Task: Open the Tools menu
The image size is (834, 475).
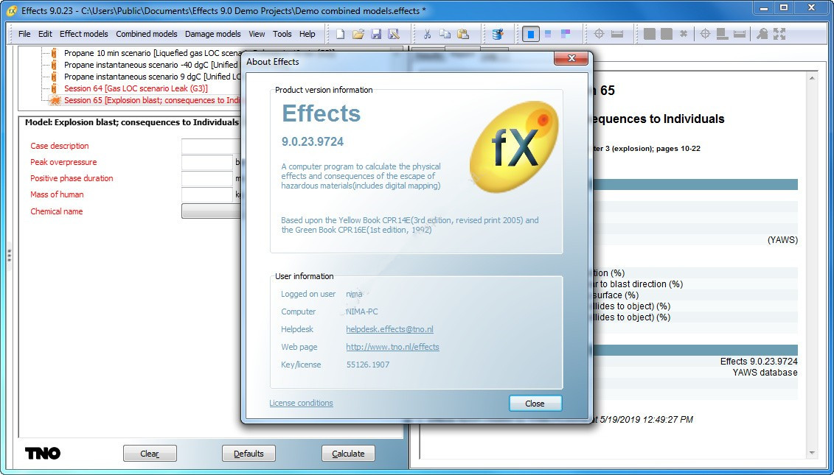Action: [282, 34]
